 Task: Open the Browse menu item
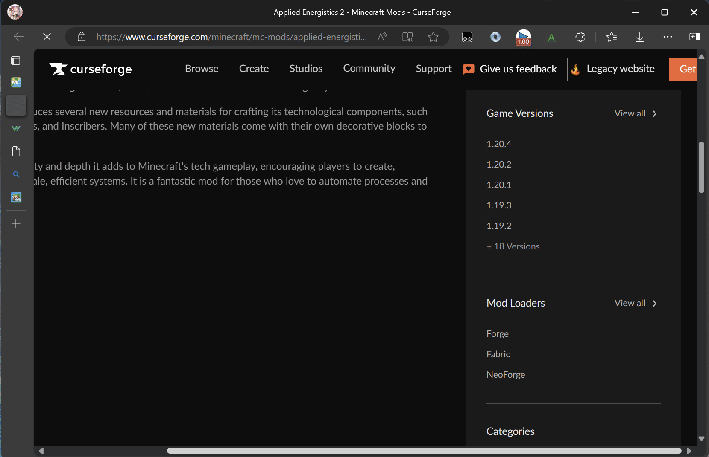(202, 69)
